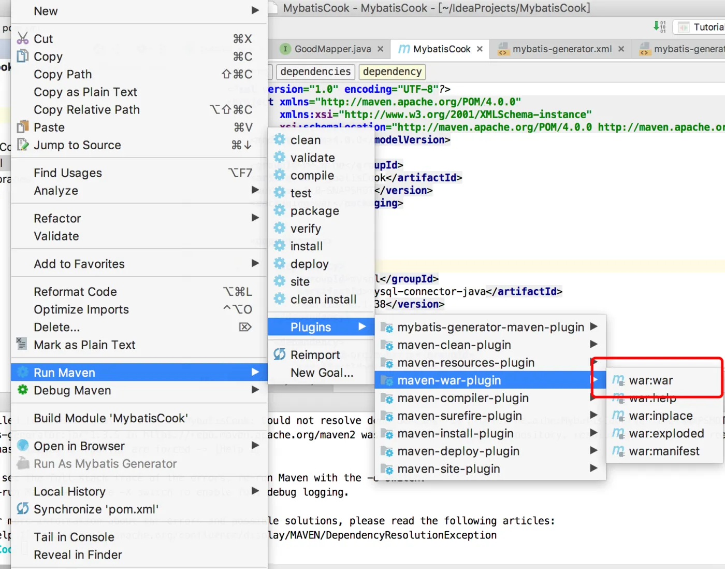This screenshot has height=569, width=725.
Task: Click the Reimport refresh icon
Action: (x=280, y=354)
